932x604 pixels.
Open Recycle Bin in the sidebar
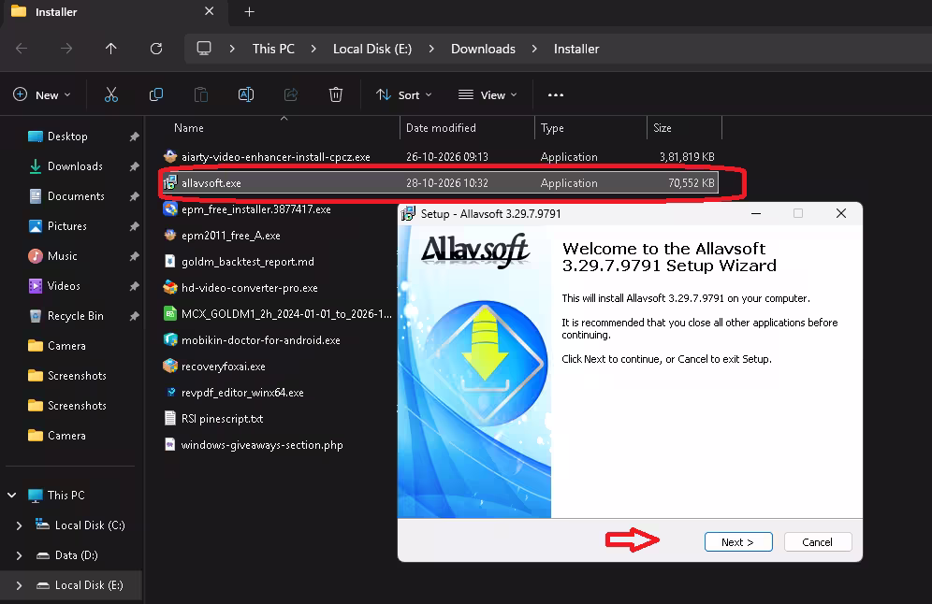point(75,316)
